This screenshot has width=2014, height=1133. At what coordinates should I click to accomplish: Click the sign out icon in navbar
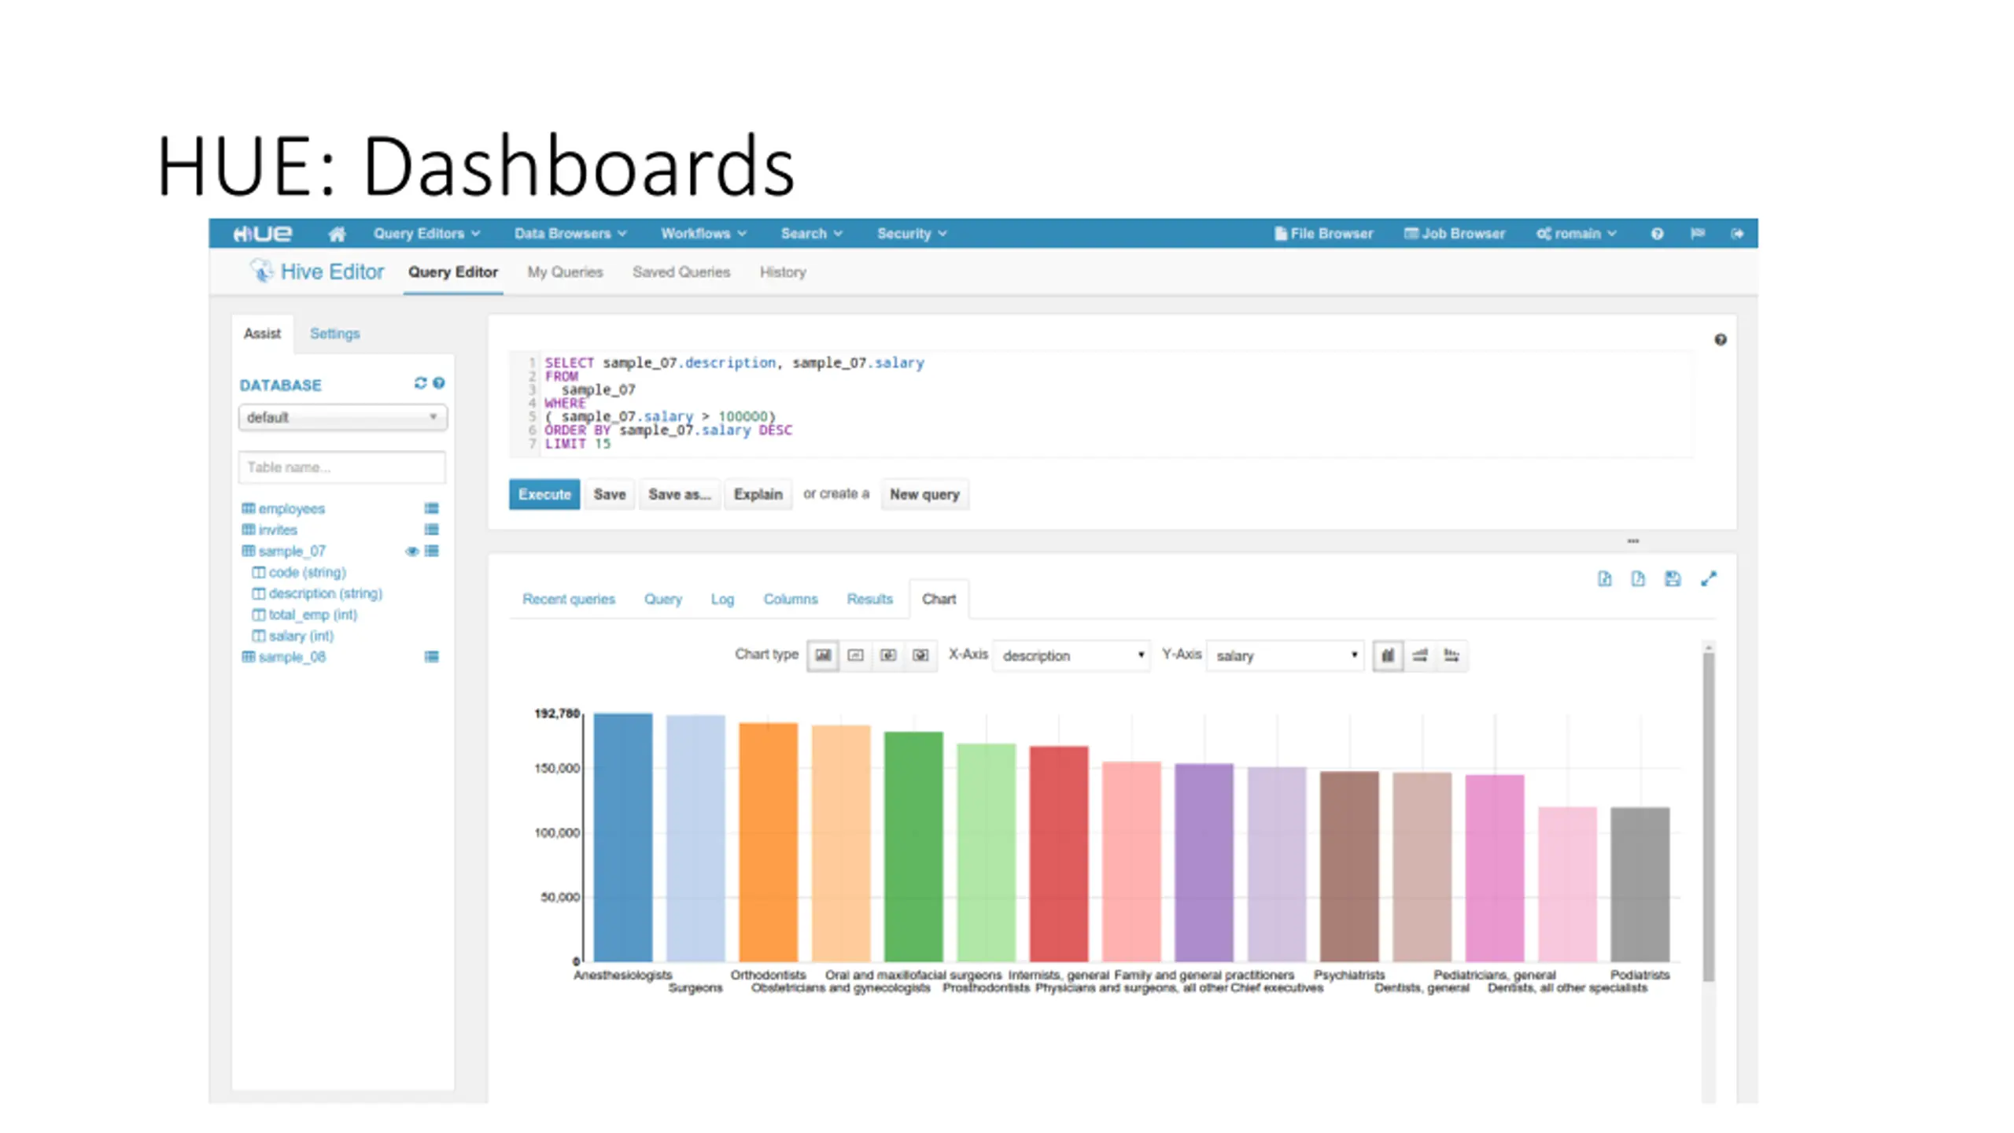[x=1737, y=234]
